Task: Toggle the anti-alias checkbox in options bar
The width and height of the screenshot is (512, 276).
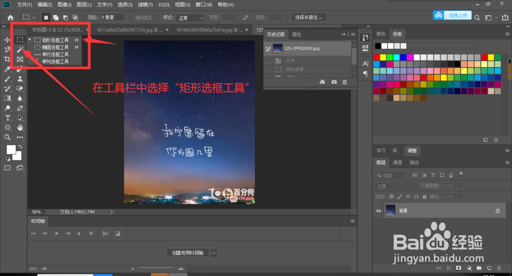Action: (130, 17)
